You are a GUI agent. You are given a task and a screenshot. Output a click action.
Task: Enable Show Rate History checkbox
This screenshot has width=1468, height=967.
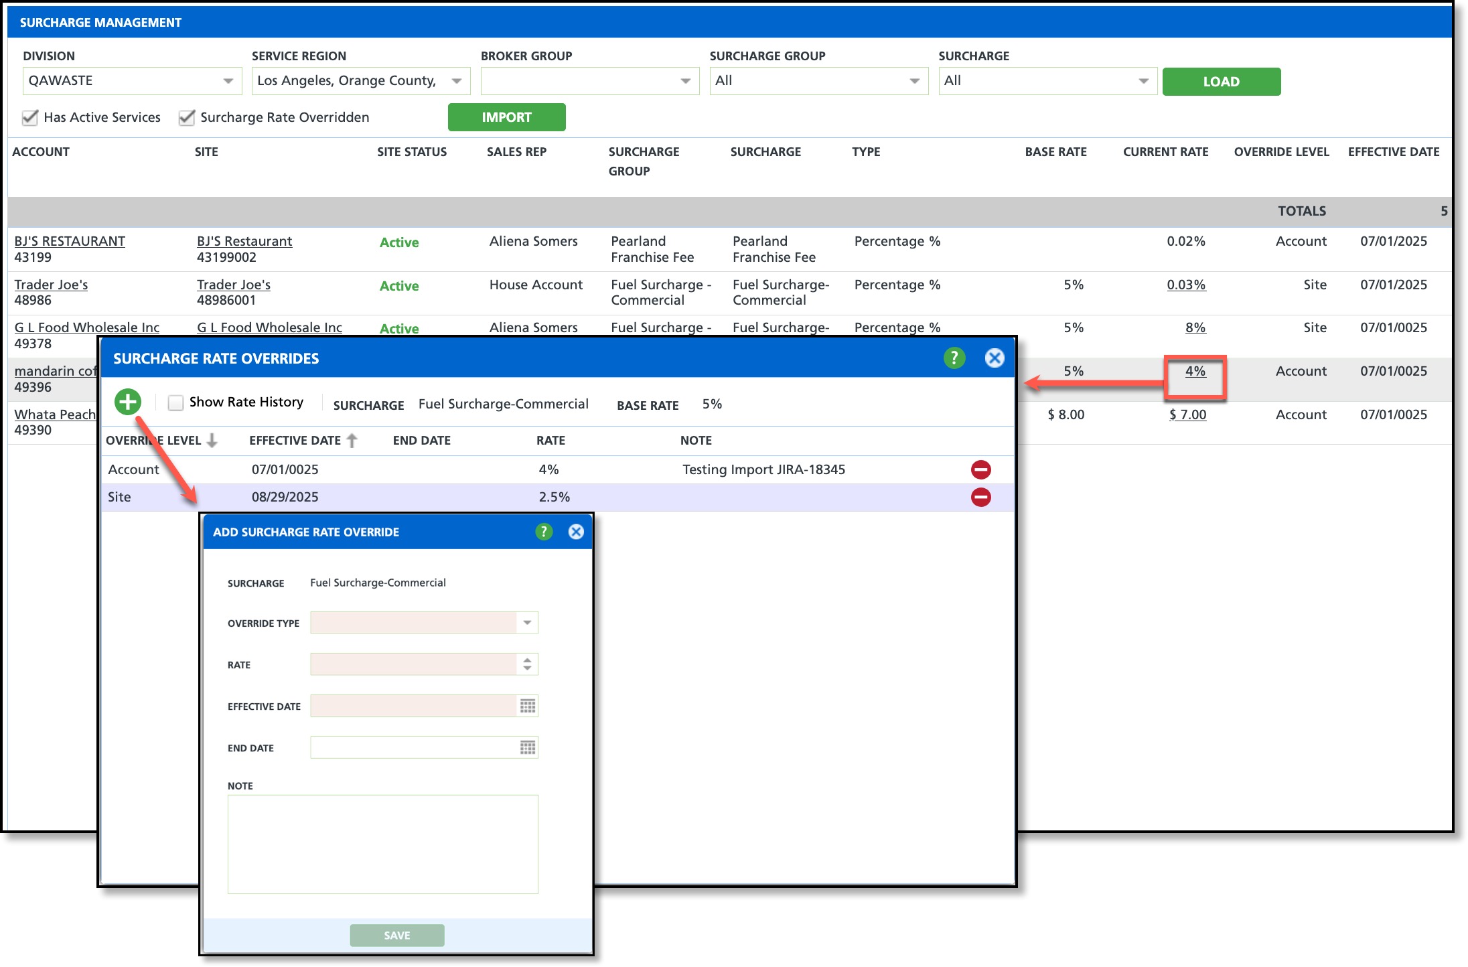[x=175, y=402]
